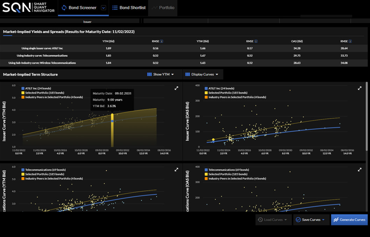Maximize the Telecommunications YTM Bid curve chart

tap(176, 170)
